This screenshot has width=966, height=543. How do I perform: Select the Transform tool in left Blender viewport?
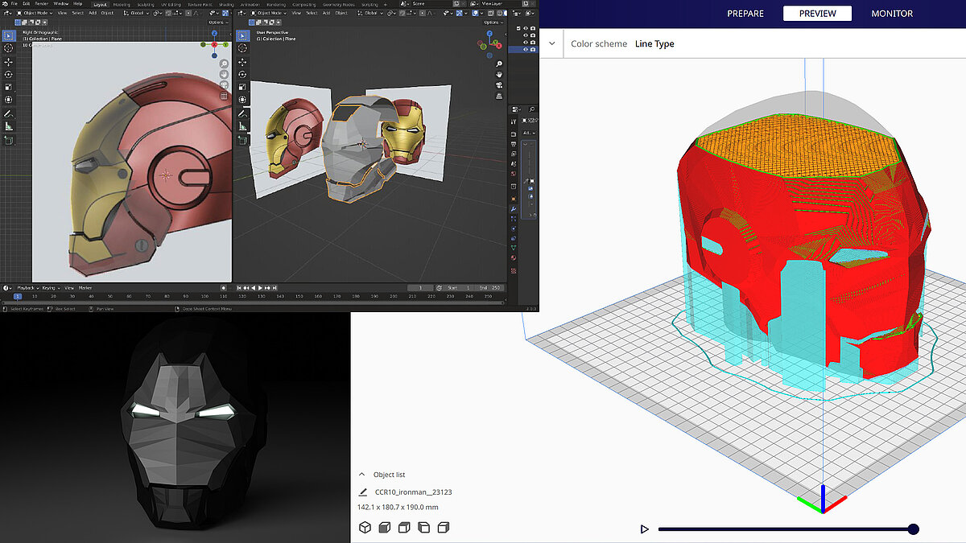(8, 101)
